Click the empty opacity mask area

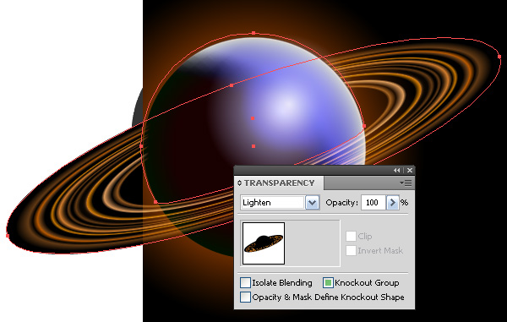313,243
